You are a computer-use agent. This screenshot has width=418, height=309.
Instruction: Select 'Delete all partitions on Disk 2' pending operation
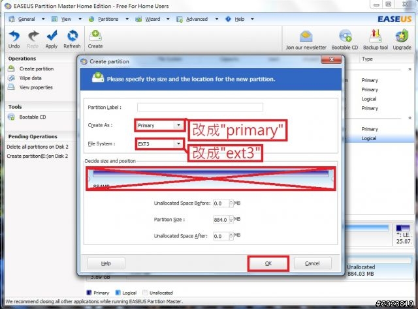38,147
